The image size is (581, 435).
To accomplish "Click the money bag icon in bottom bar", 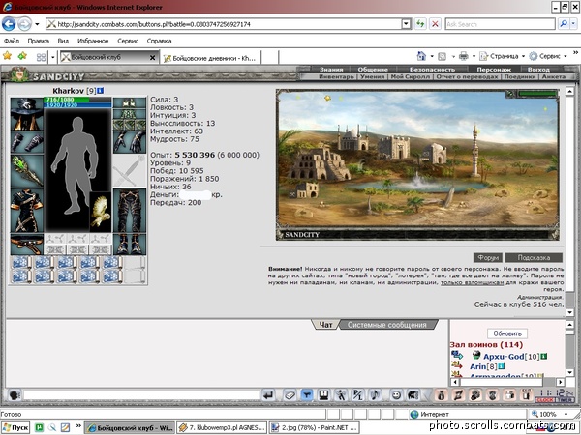I will click(441, 395).
